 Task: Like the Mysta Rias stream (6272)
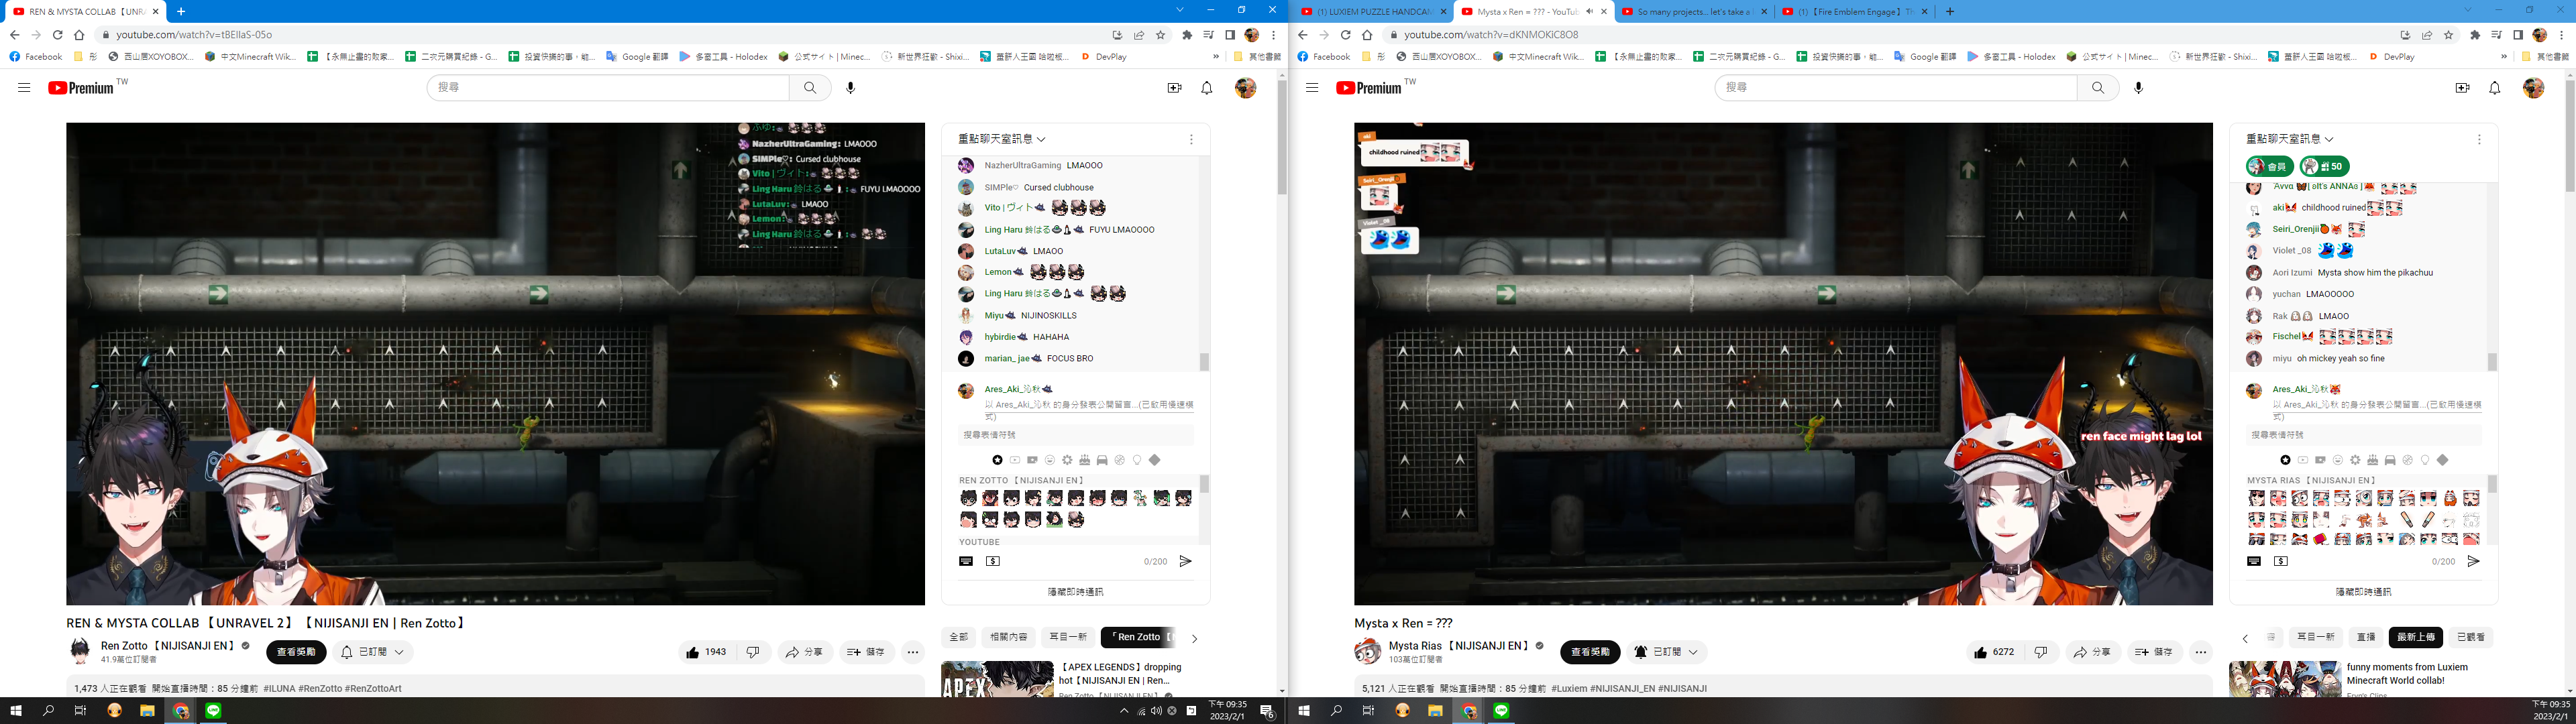1996,652
